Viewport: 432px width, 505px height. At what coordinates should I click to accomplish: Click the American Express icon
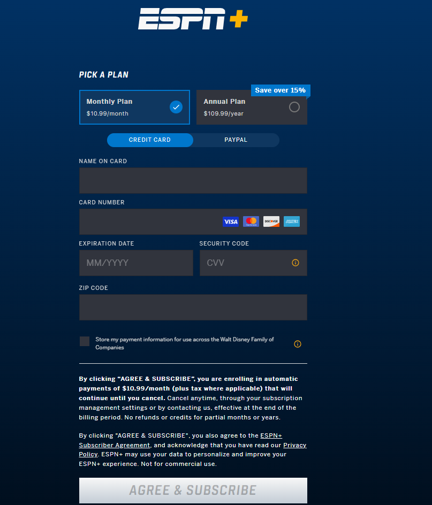tap(292, 221)
